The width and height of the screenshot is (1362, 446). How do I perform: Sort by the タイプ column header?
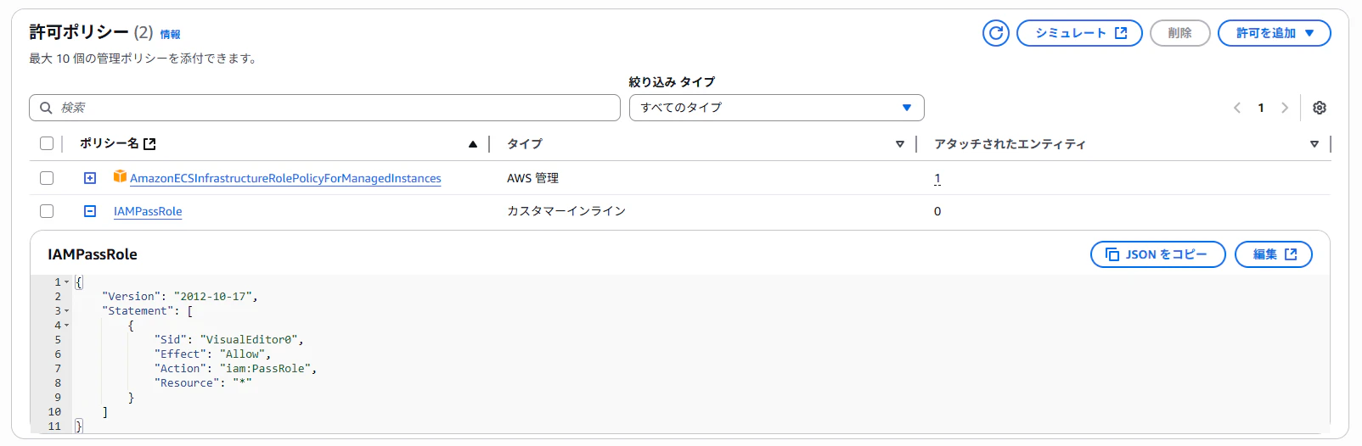point(524,144)
